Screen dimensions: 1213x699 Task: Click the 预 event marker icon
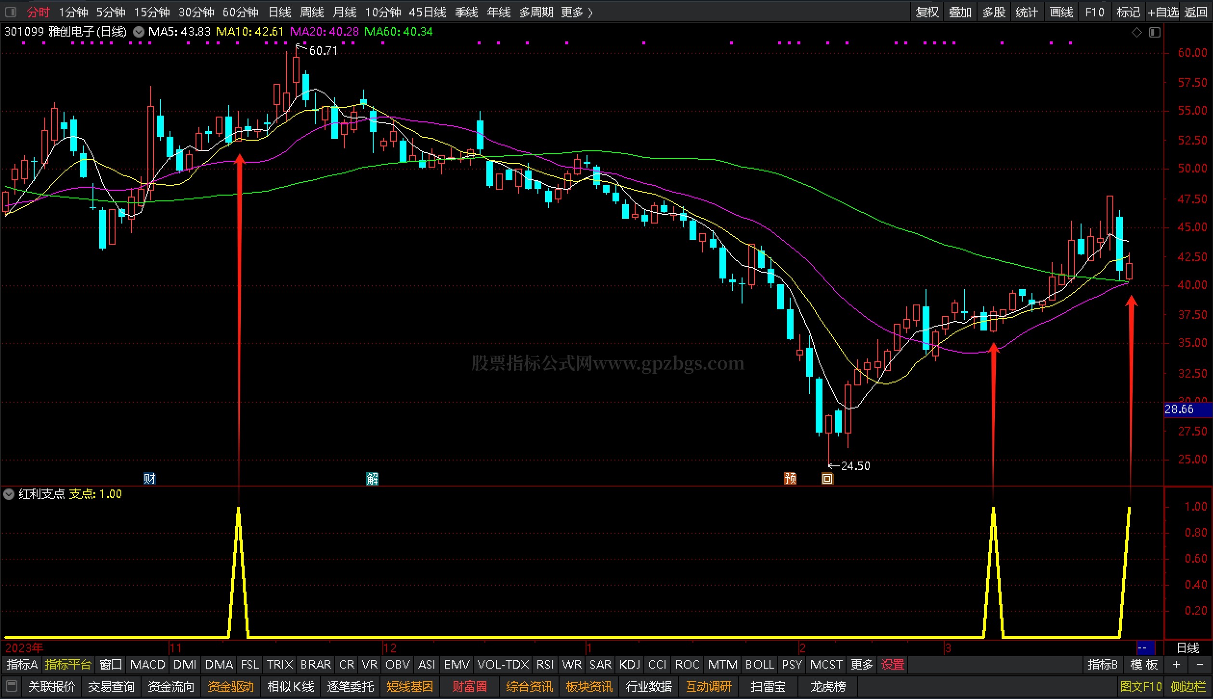790,478
